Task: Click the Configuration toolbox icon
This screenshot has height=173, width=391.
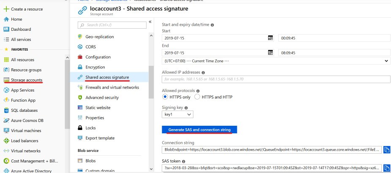Action: click(80, 57)
